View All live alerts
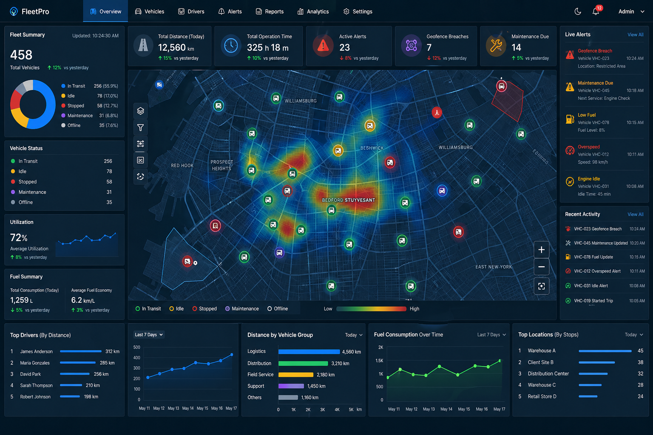This screenshot has height=435, width=653. [x=635, y=34]
